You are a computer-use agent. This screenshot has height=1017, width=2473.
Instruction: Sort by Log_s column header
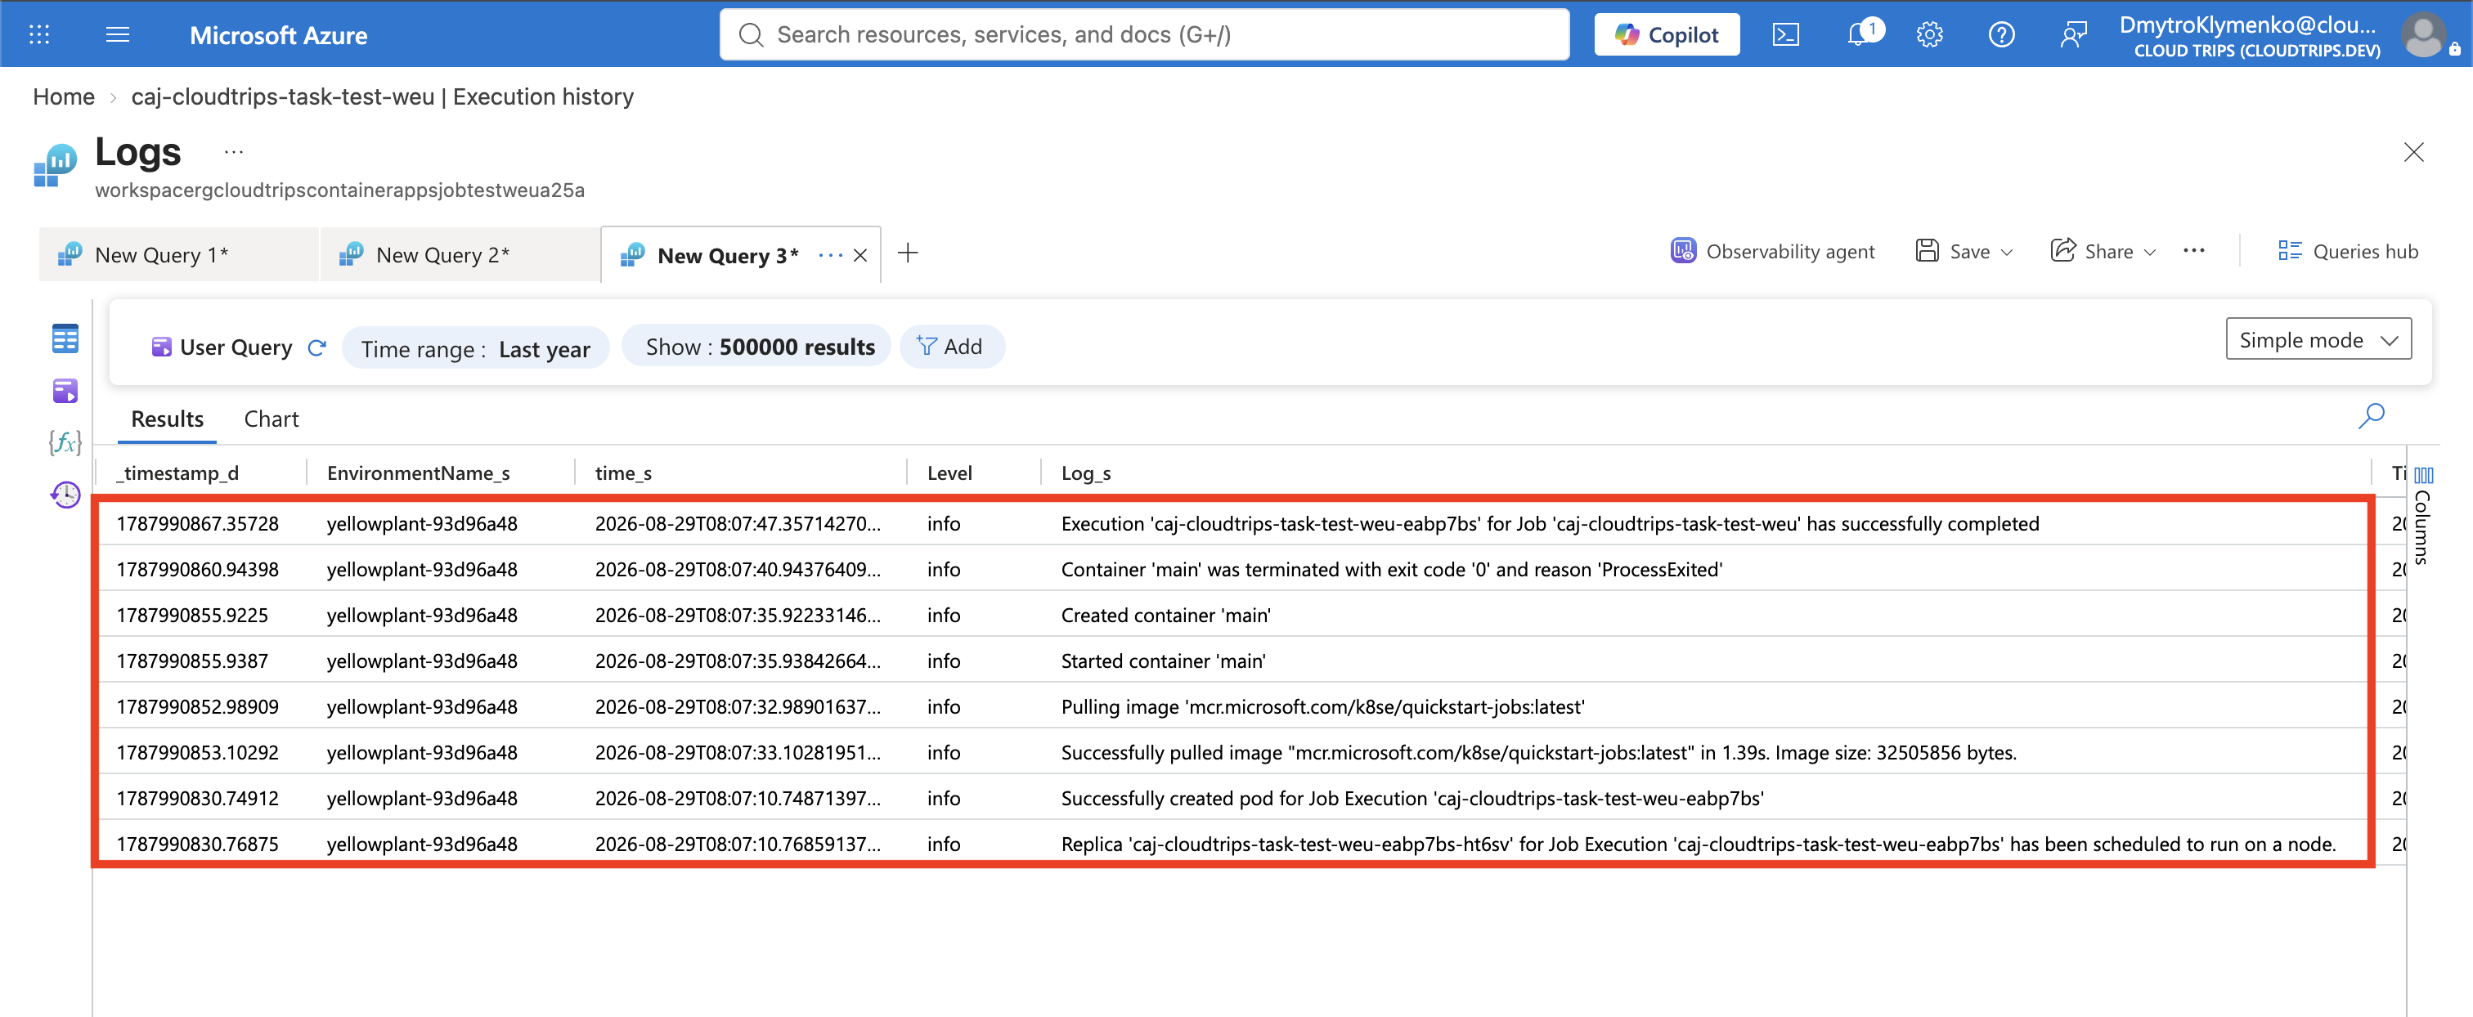1086,473
